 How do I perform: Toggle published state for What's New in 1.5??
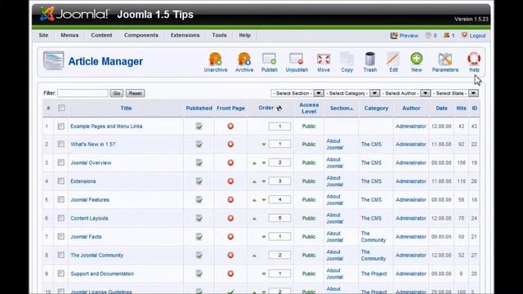(x=199, y=145)
